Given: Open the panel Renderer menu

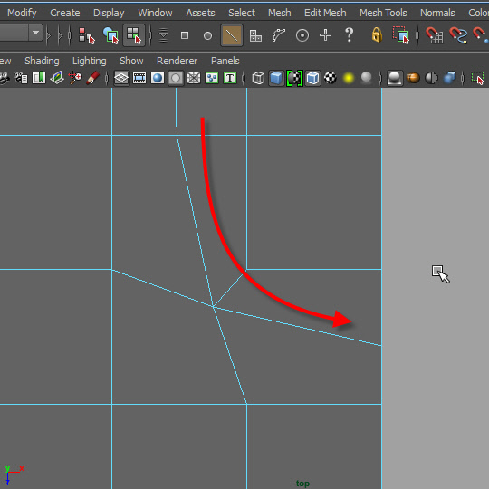Looking at the screenshot, I should pyautogui.click(x=177, y=61).
